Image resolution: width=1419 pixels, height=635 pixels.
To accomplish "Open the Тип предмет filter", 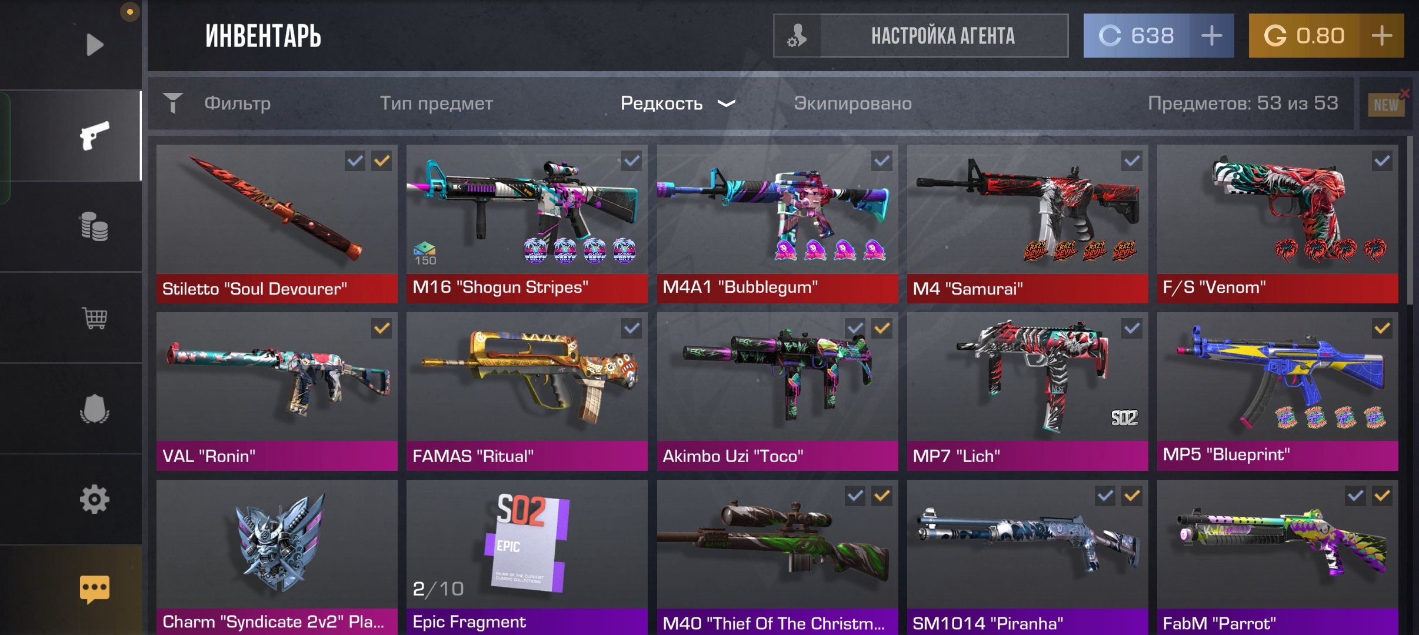I will [436, 103].
